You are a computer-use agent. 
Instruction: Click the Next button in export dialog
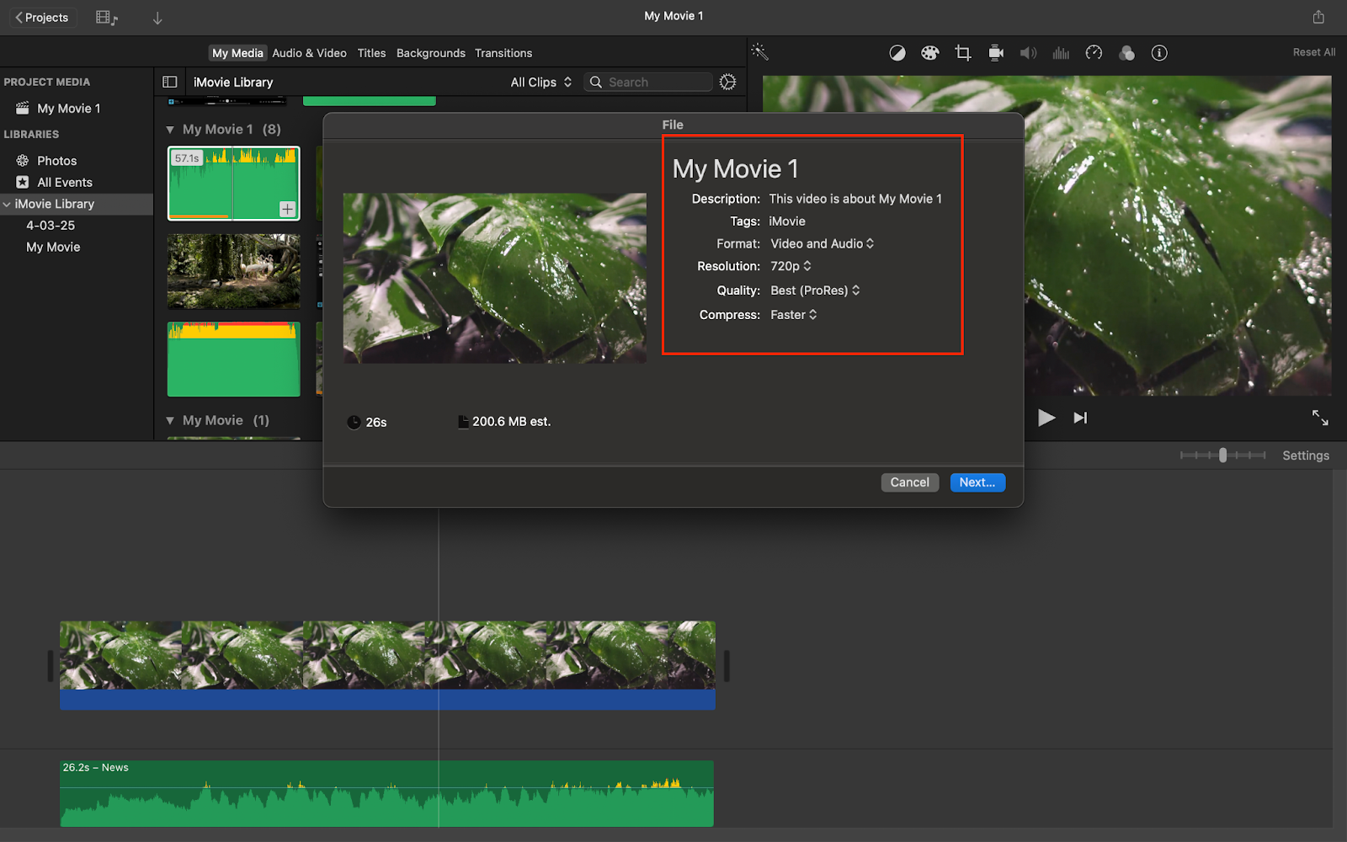[977, 482]
